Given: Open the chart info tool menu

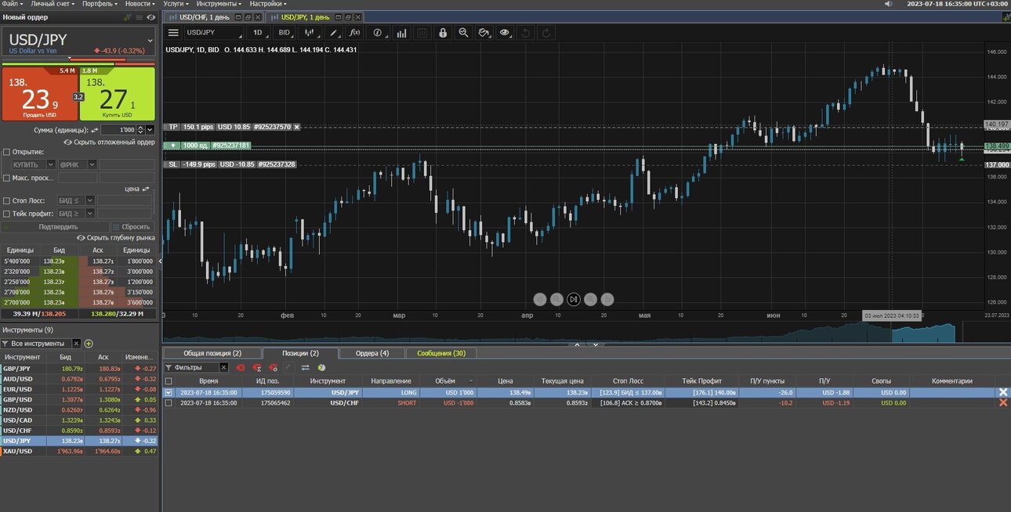Looking at the screenshot, I should click(x=379, y=33).
